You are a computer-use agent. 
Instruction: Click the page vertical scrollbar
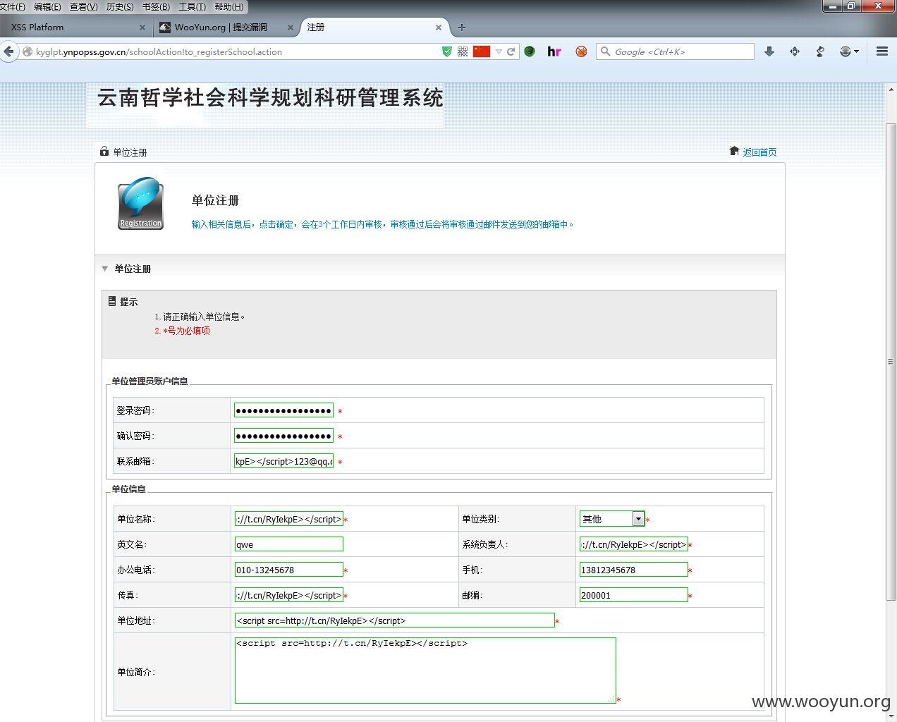(891, 361)
